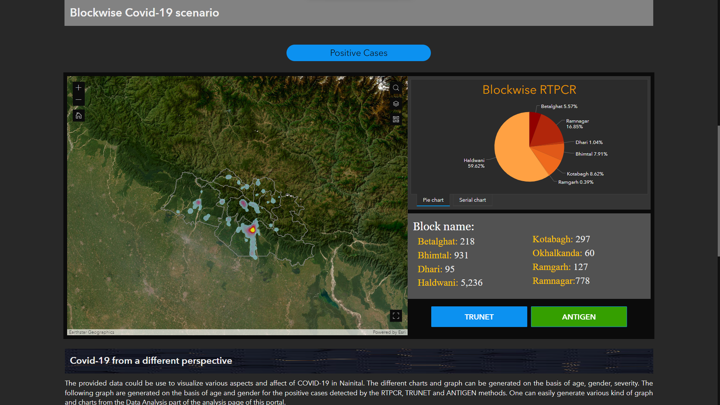Click the Block name: heading

point(443,226)
